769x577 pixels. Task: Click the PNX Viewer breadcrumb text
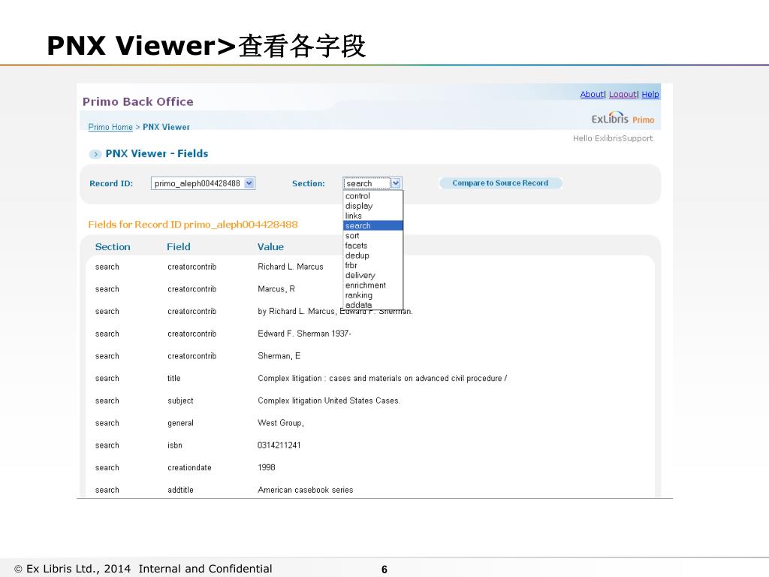coord(166,127)
